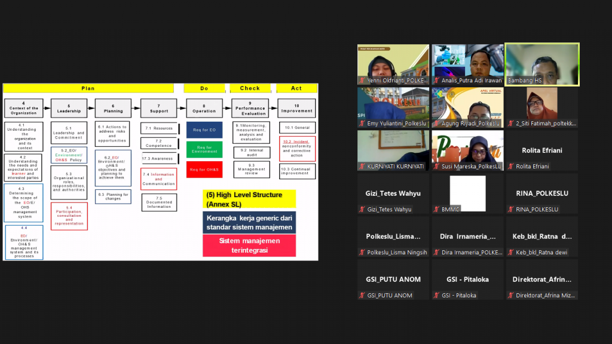This screenshot has height=344, width=612.
Task: Click the Rolita Efriani participant tile
Action: coord(541,150)
